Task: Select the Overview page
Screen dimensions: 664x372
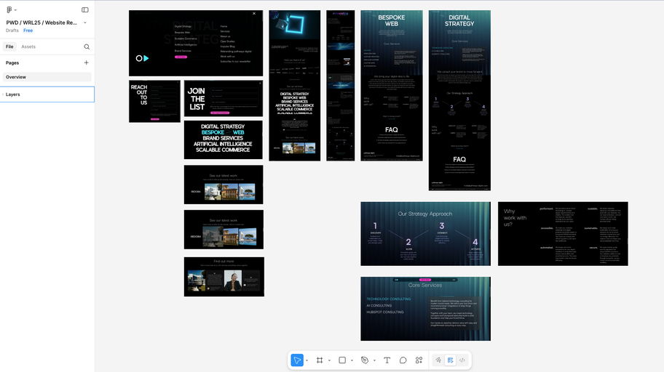Action: click(x=16, y=77)
